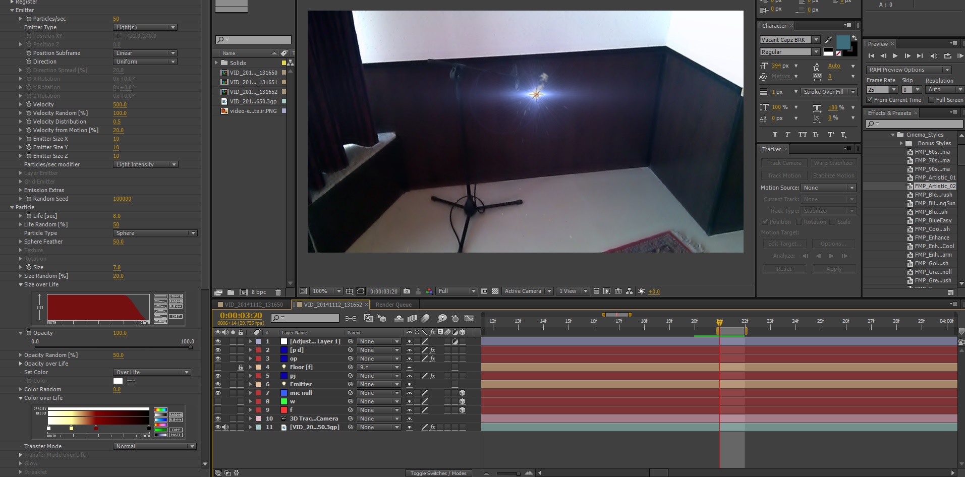965x477 pixels.
Task: Open Active Camera view dropdown
Action: coord(527,291)
